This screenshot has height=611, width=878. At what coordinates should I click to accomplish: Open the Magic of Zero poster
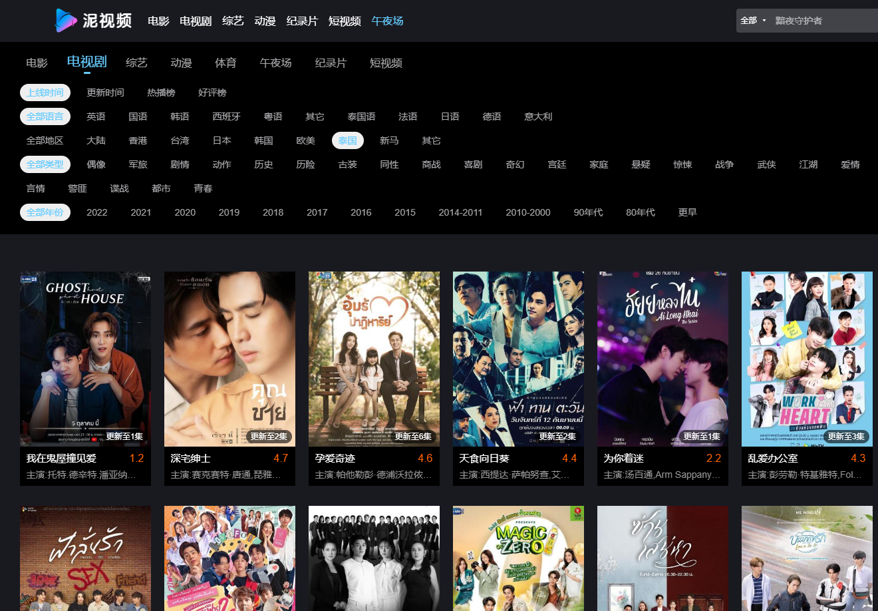coord(518,558)
